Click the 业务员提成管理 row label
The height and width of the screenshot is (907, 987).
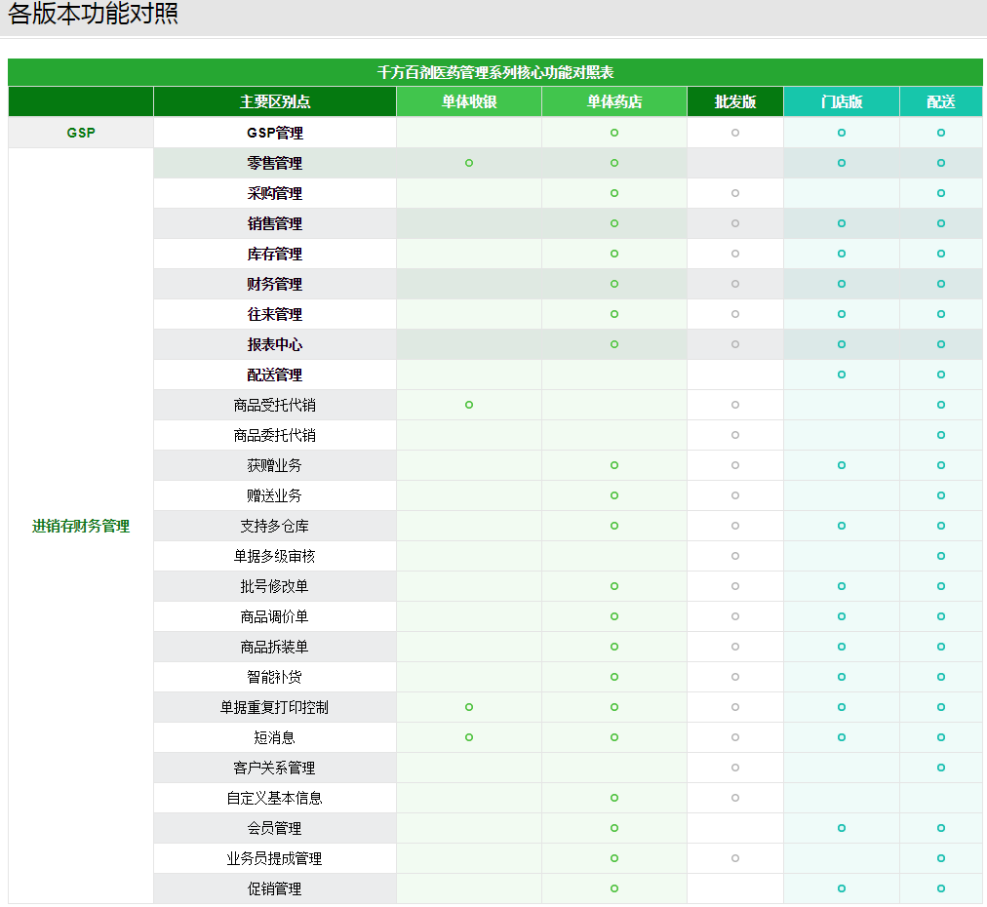click(x=274, y=858)
